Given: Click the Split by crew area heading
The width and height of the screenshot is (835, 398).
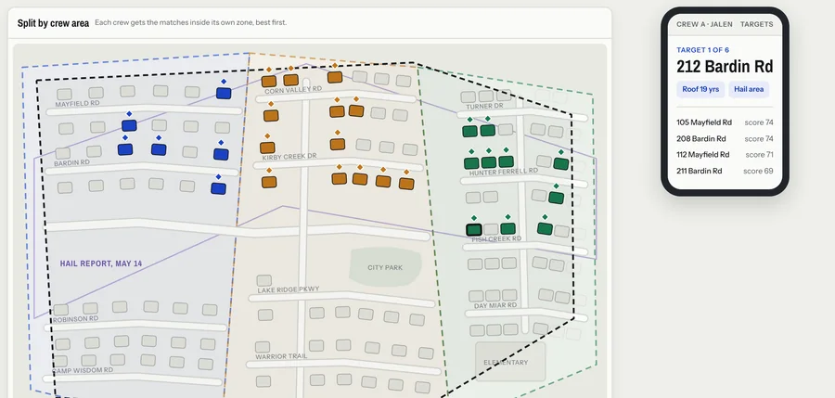Looking at the screenshot, I should [x=53, y=23].
